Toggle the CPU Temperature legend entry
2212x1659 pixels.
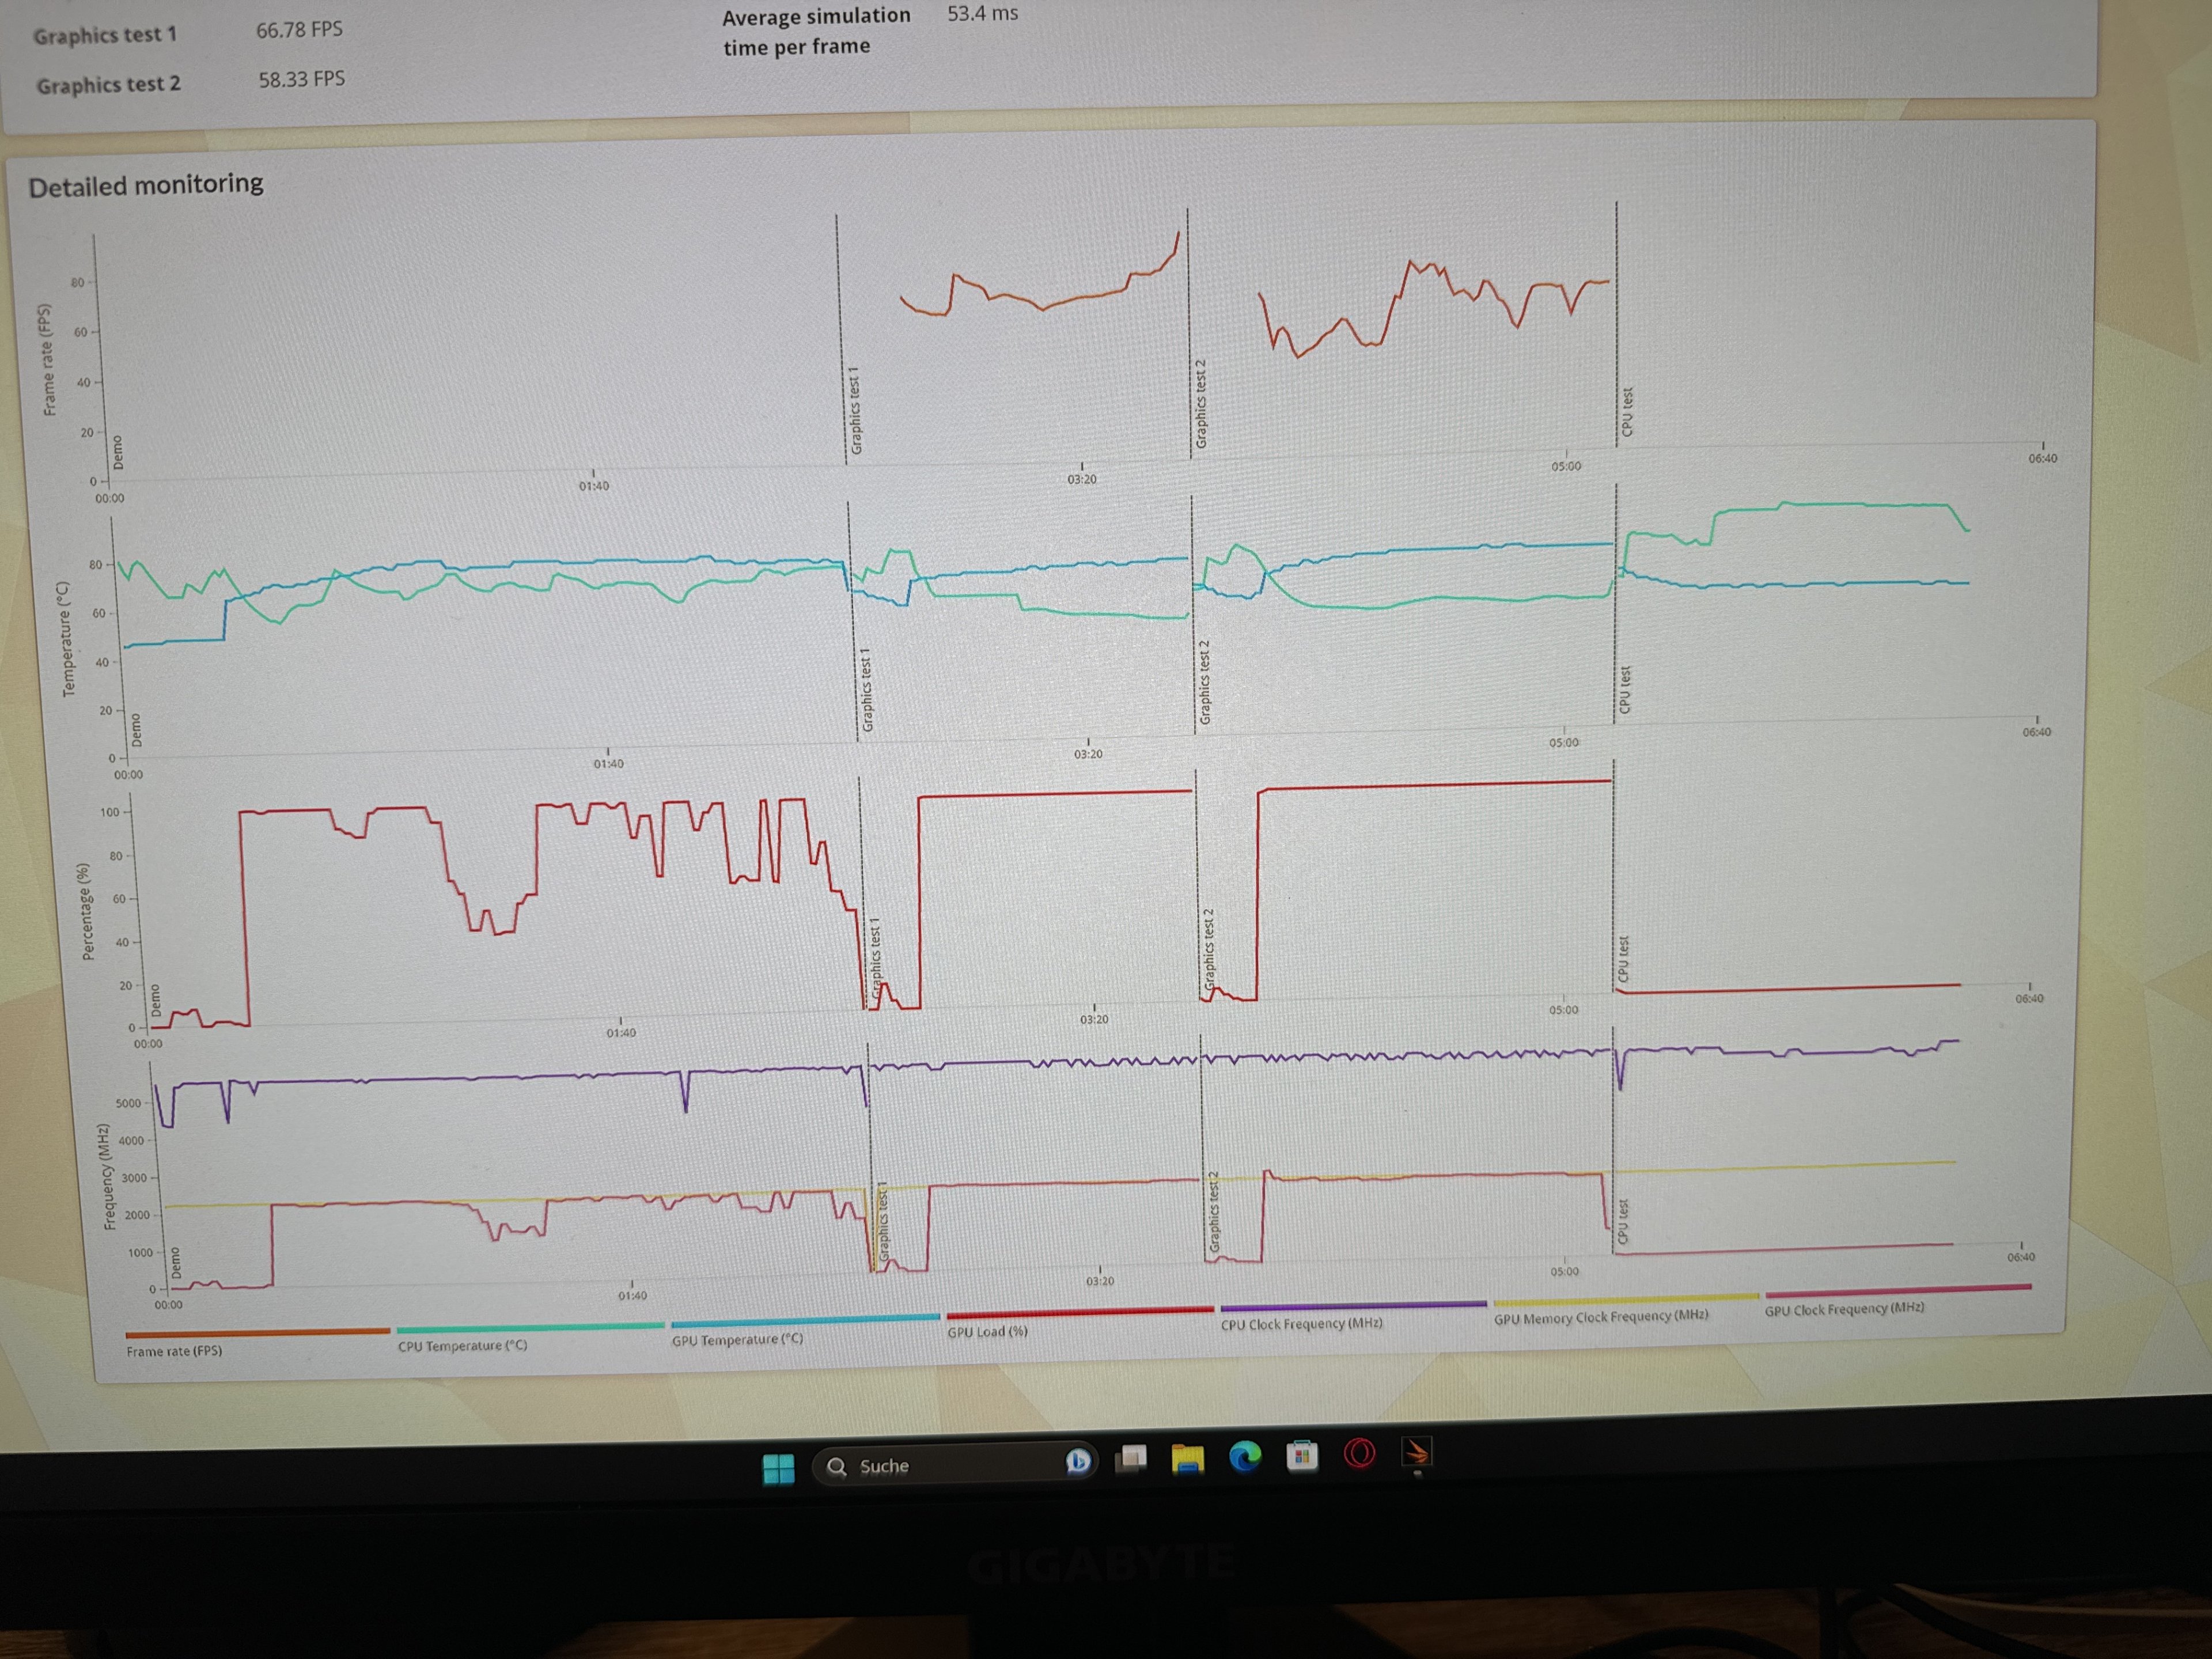pos(462,1346)
